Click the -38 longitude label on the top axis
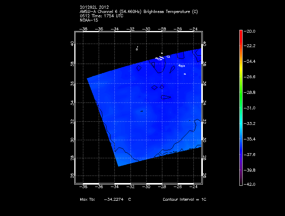Viewport: 285px width, 216px height. [83, 29]
